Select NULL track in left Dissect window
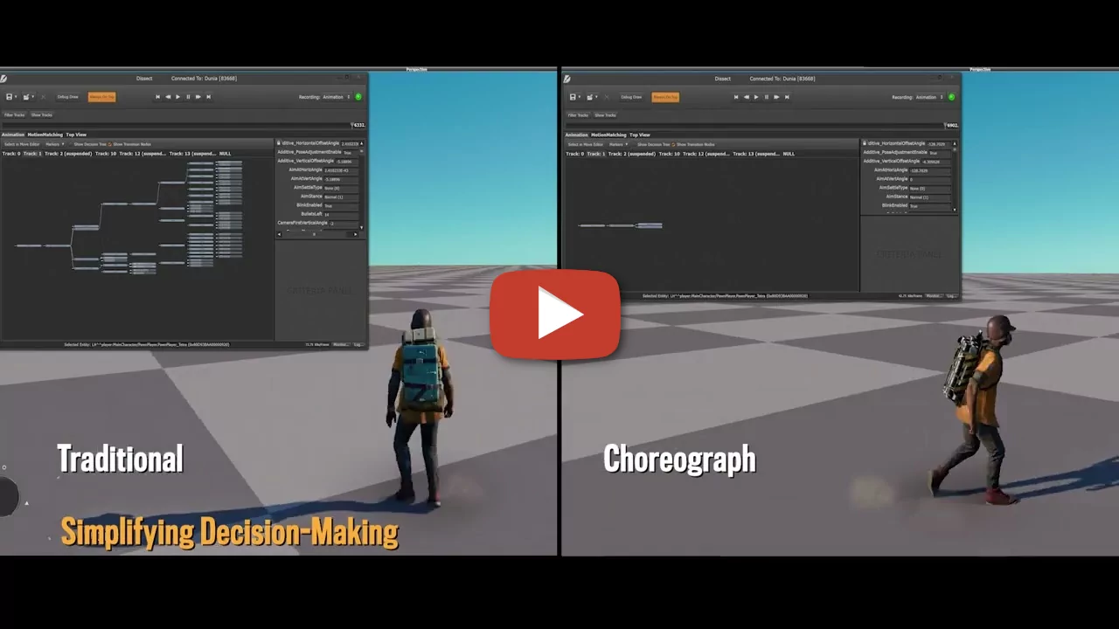Screen dimensions: 1119x629 226,154
